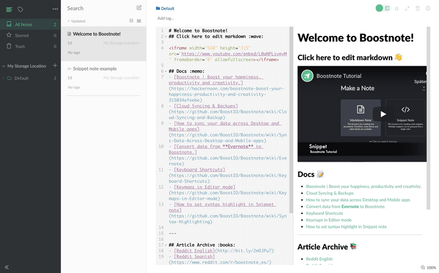Image resolution: width=439 pixels, height=273 pixels.
Task: Star this note
Action: [x=397, y=9]
